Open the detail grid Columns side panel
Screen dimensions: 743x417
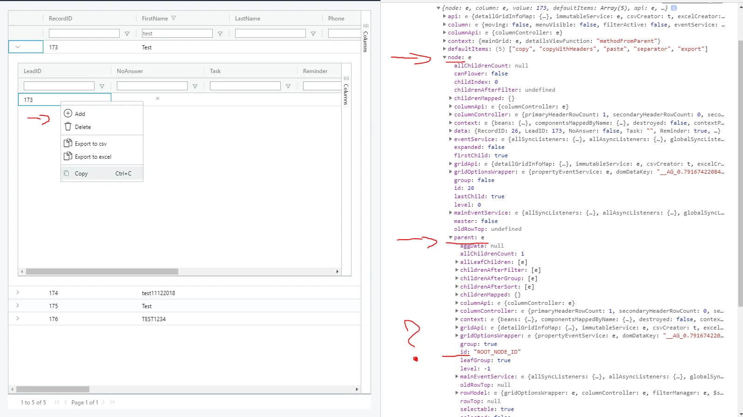pyautogui.click(x=346, y=91)
